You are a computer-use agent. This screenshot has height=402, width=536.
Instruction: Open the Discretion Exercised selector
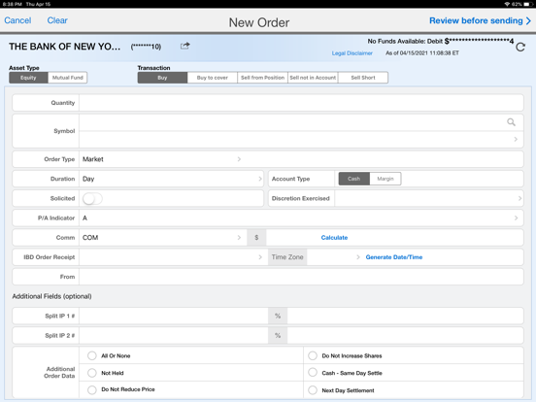[428, 198]
